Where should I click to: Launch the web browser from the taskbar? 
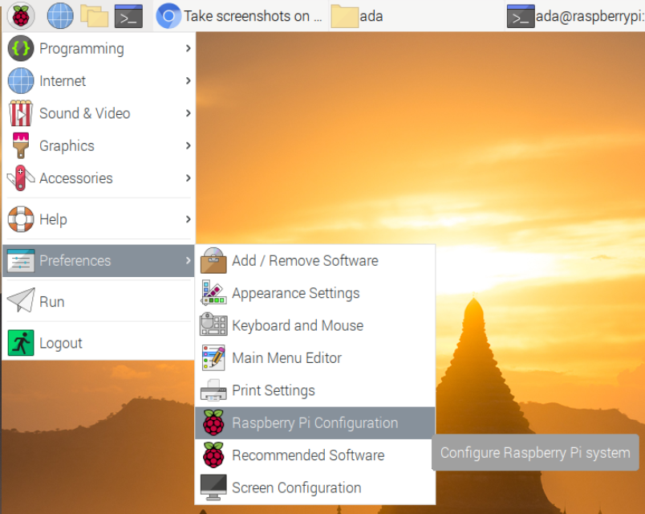click(x=59, y=15)
